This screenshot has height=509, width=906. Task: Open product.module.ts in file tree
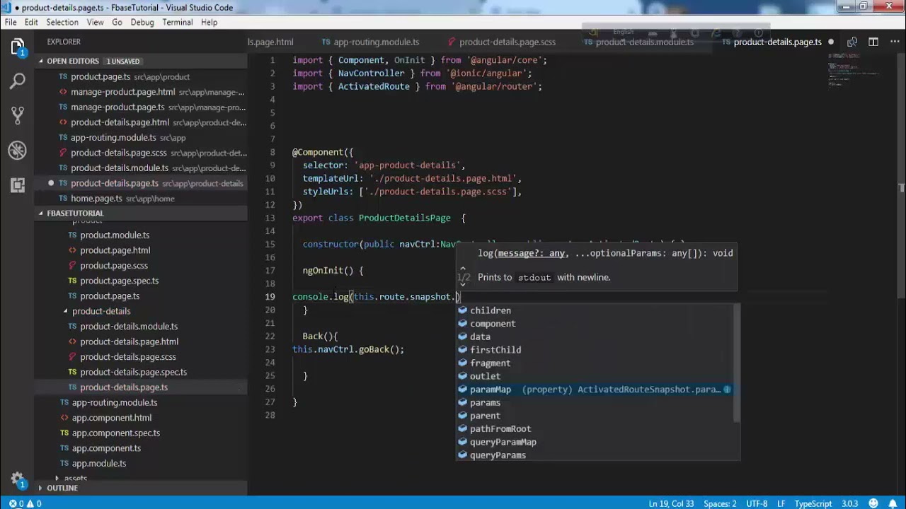(141, 235)
